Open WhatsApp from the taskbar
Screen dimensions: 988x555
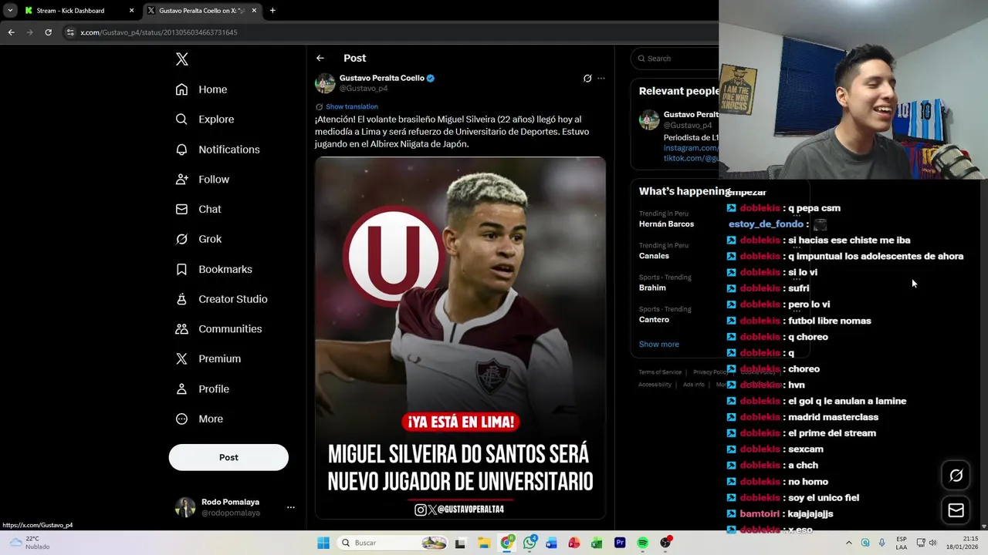(x=530, y=543)
